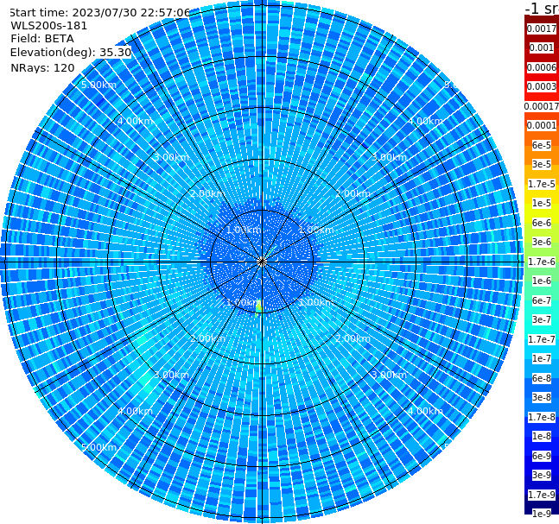Image resolution: width=559 pixels, height=524 pixels.
Task: Click the 5.00km range label in lower-left quadrant
Action: tap(98, 447)
